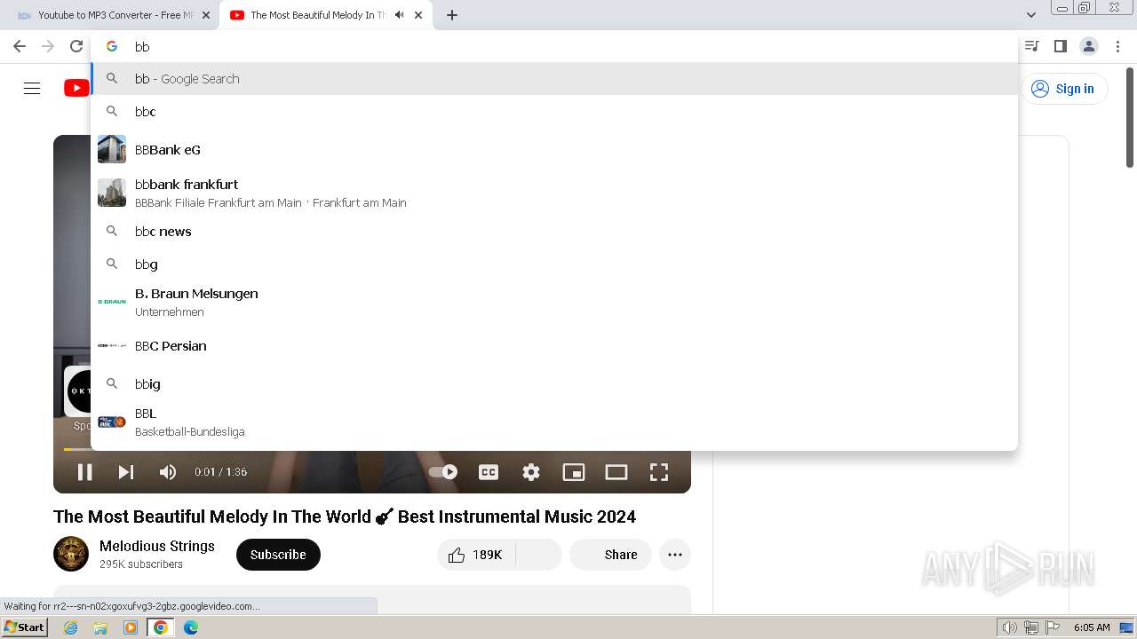
Task: Select the 'B. Braun Melsungen' suggestion
Action: (554, 302)
